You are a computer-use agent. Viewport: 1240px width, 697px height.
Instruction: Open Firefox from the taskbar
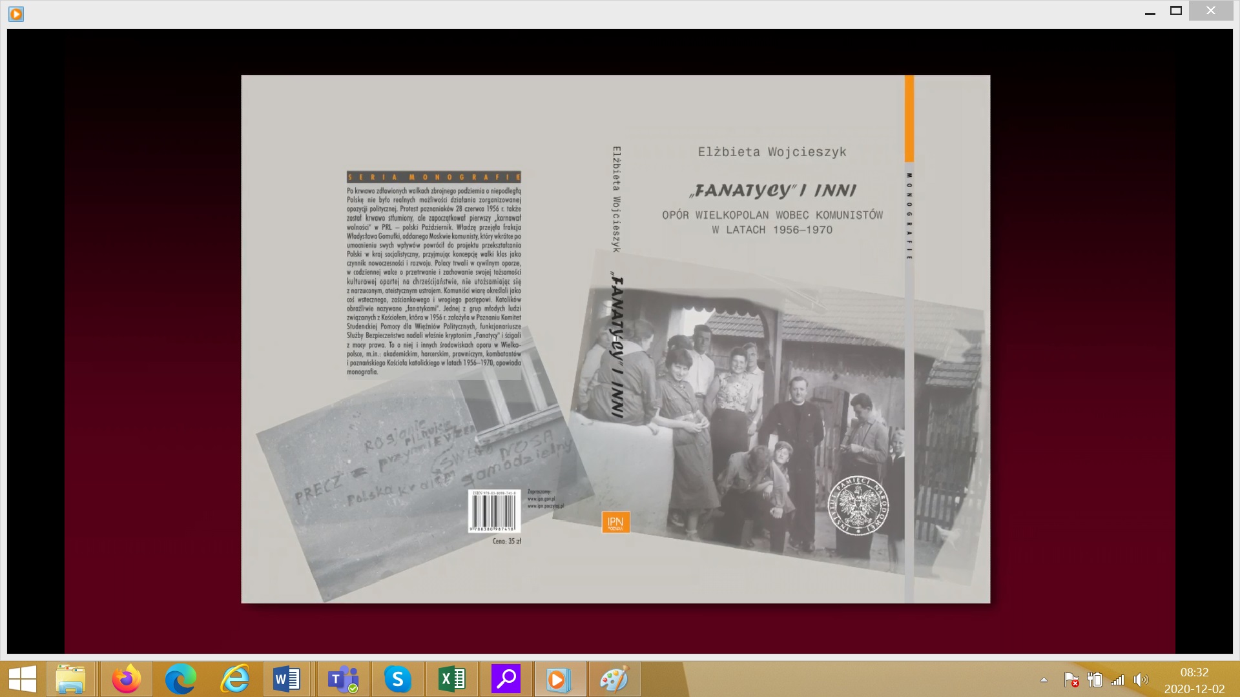[x=126, y=679]
